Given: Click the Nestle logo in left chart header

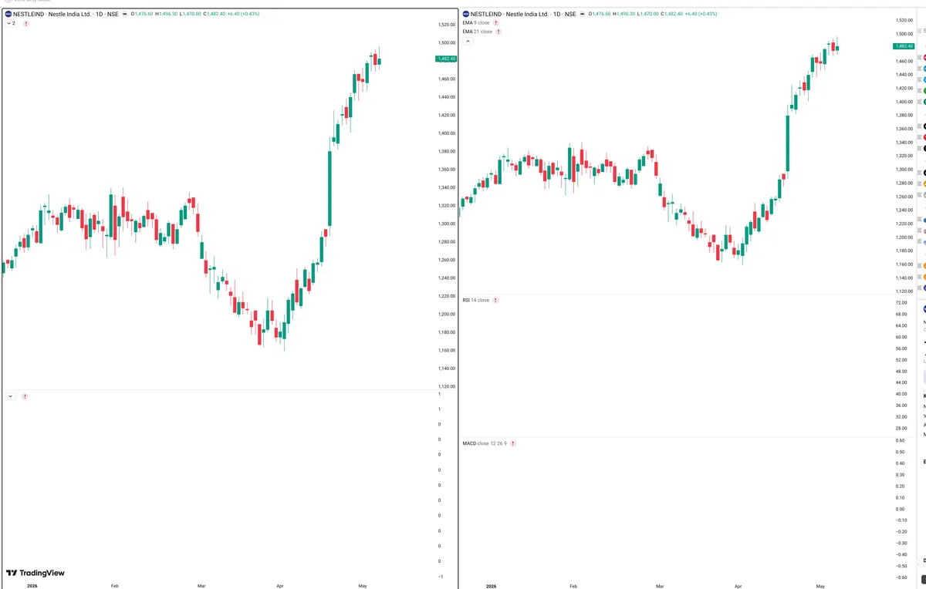Looking at the screenshot, I should tap(8, 14).
